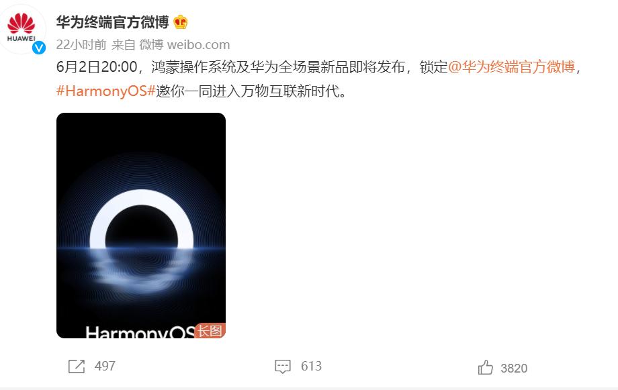Open the Huawei logo profile avatar
618x390 pixels.
[21, 28]
